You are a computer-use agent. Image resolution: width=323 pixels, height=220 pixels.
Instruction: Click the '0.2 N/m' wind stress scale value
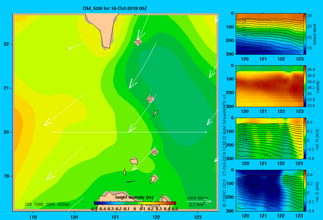click(x=197, y=204)
